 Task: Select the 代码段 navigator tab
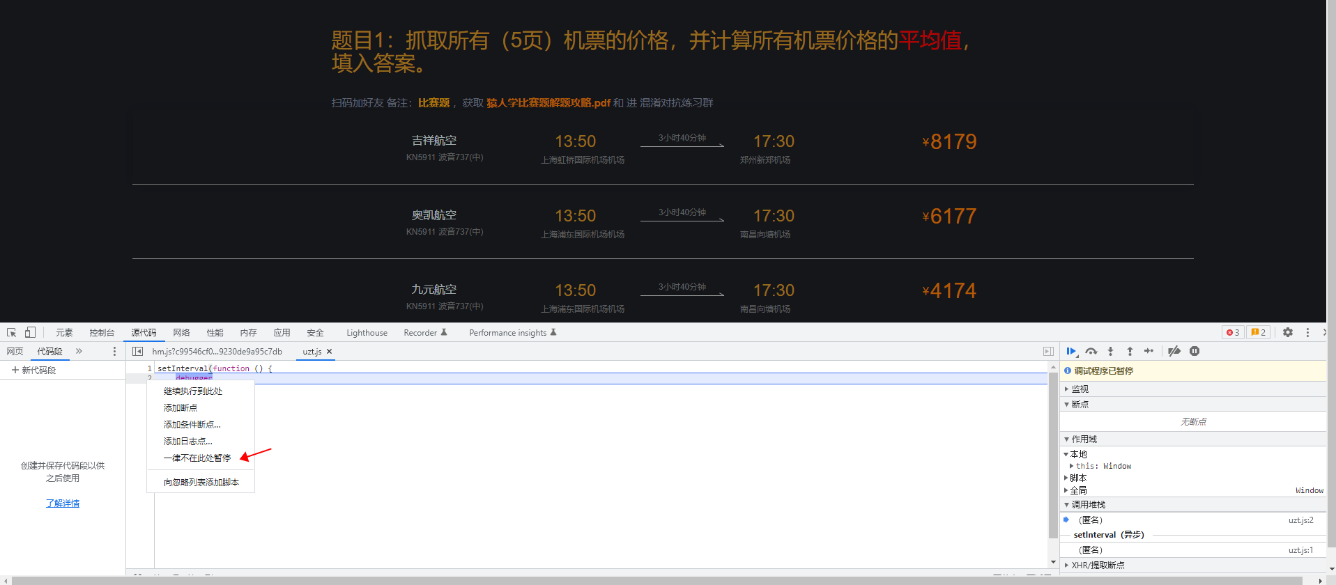tap(49, 352)
